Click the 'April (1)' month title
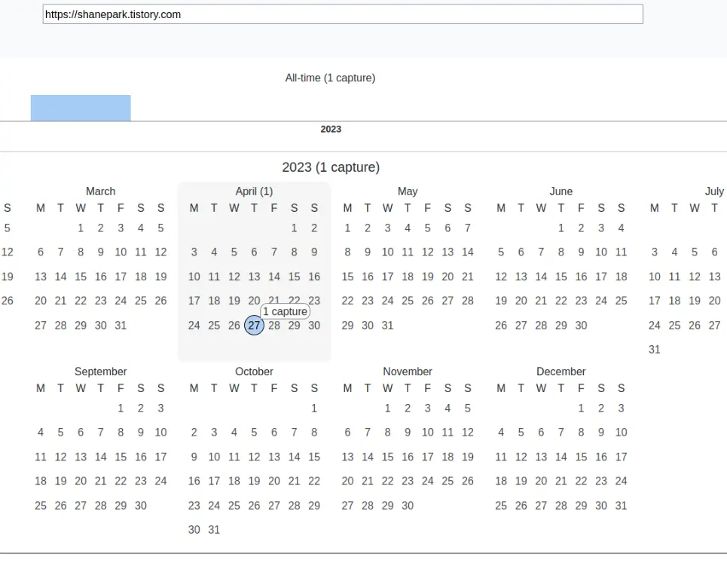The height and width of the screenshot is (569, 727). pyautogui.click(x=254, y=191)
